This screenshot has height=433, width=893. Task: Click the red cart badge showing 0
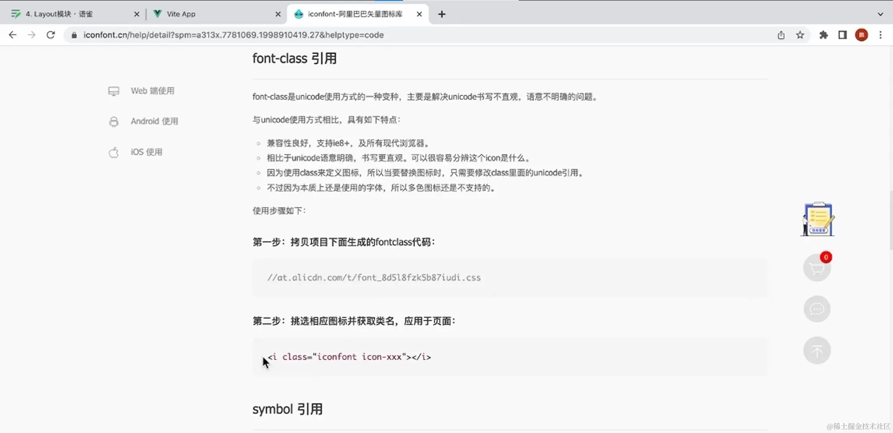pos(826,257)
